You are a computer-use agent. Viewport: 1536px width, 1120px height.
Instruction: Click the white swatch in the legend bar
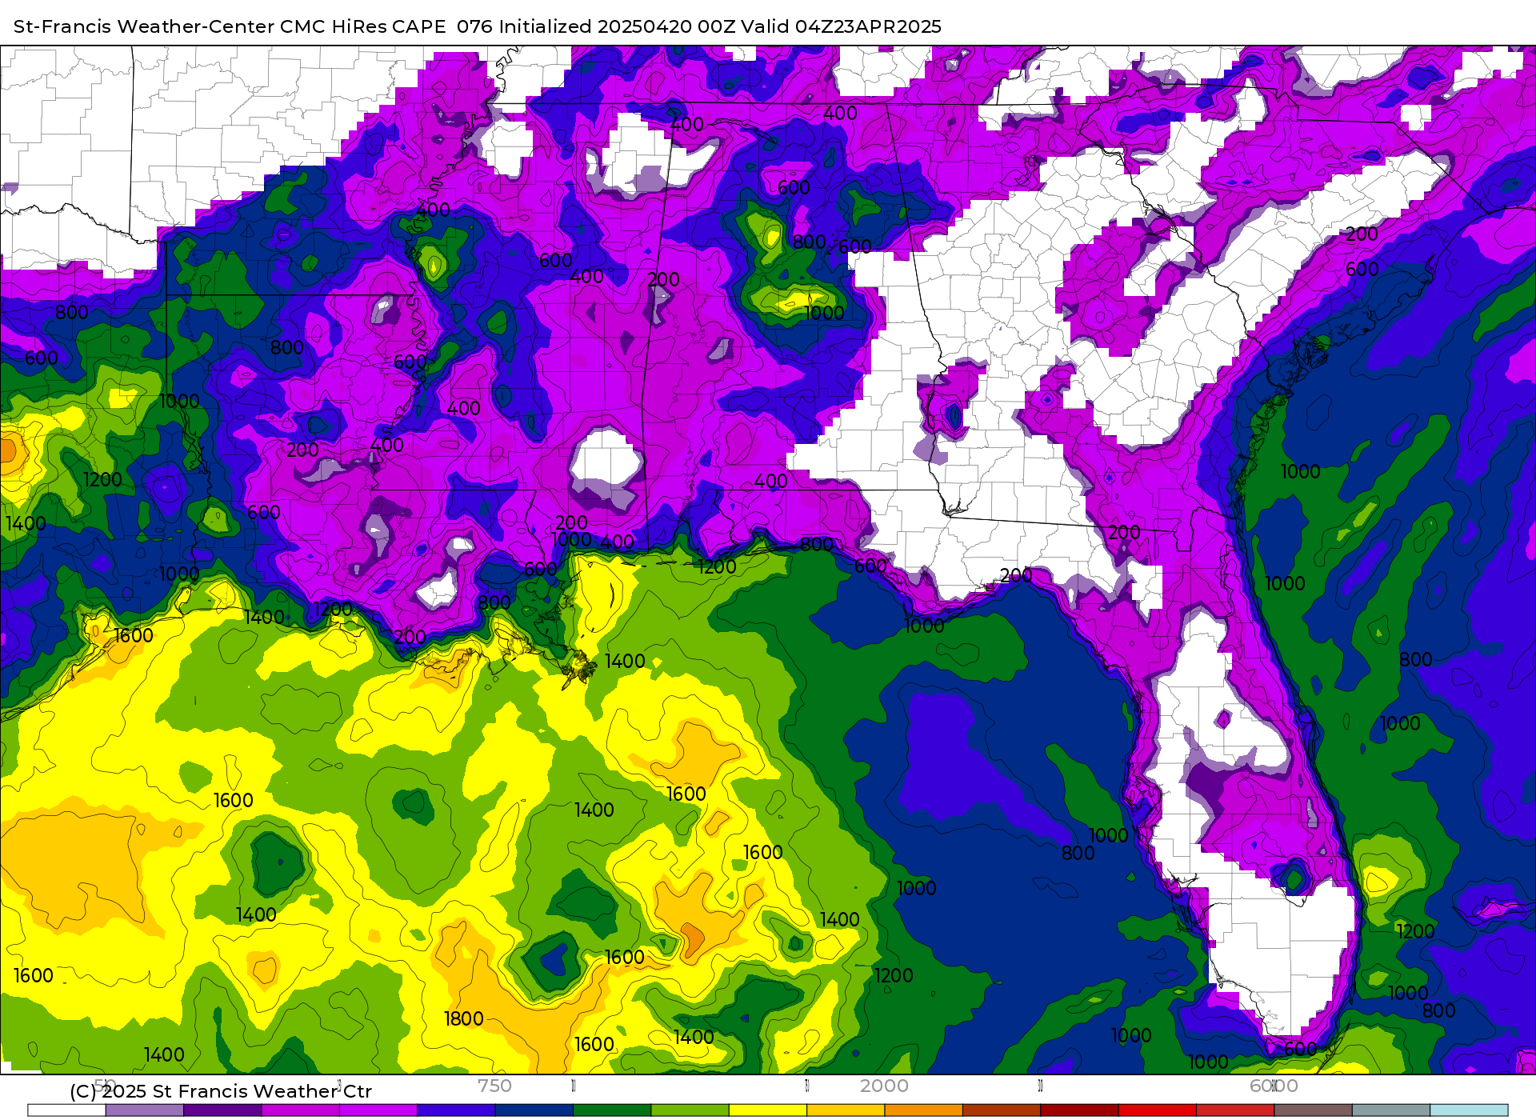[x=66, y=1110]
